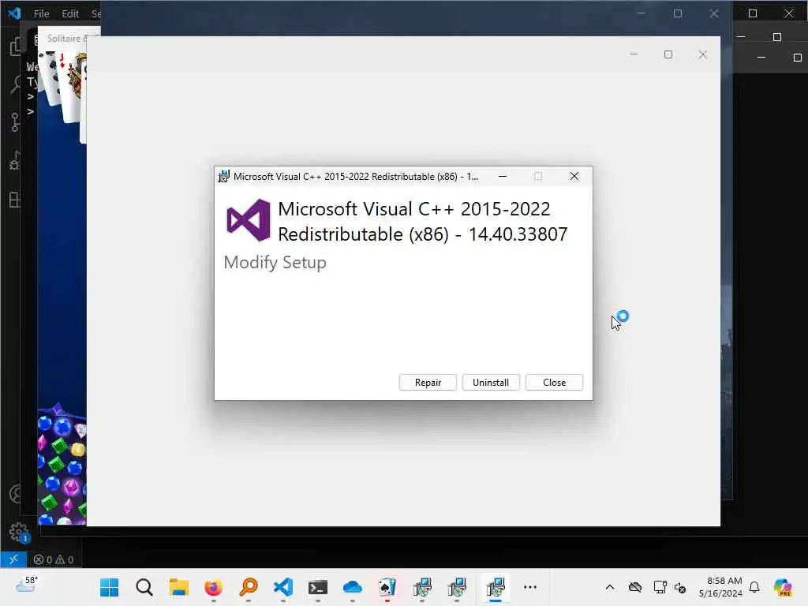The height and width of the screenshot is (606, 808).
Task: Click the installer icon in dialog title bar
Action: click(x=223, y=176)
